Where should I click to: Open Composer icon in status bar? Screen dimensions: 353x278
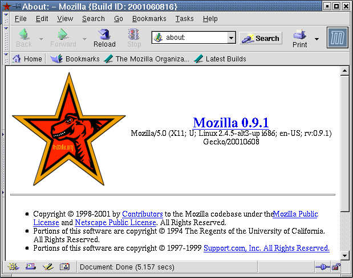point(48,267)
